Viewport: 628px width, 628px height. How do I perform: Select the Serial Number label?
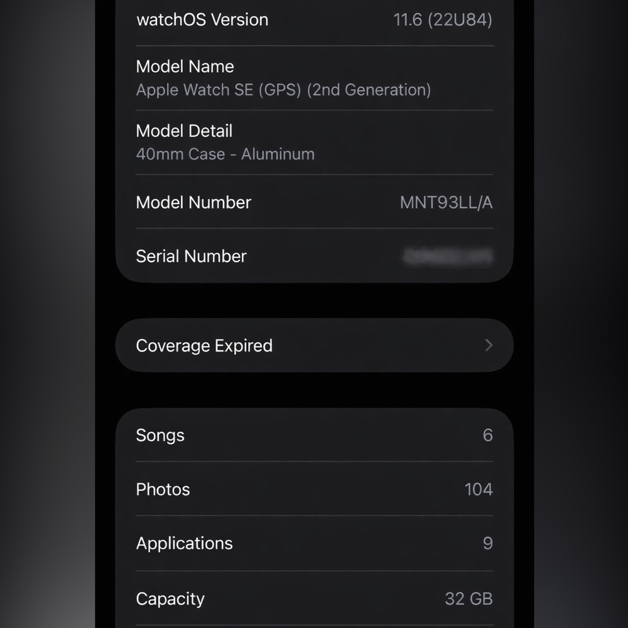(x=191, y=256)
